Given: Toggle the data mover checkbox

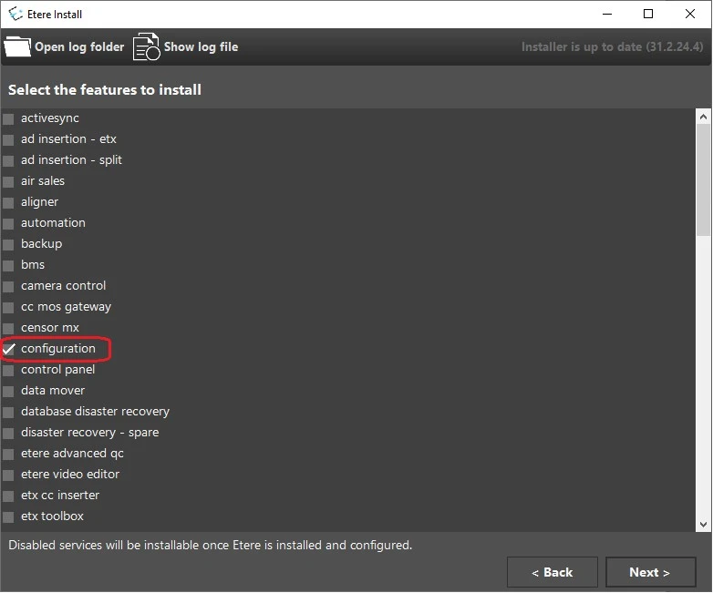Looking at the screenshot, I should tap(8, 392).
